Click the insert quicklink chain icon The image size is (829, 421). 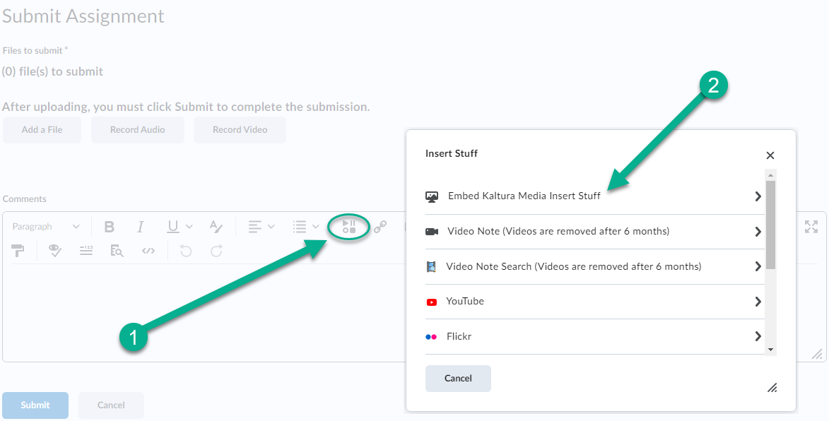tap(380, 227)
